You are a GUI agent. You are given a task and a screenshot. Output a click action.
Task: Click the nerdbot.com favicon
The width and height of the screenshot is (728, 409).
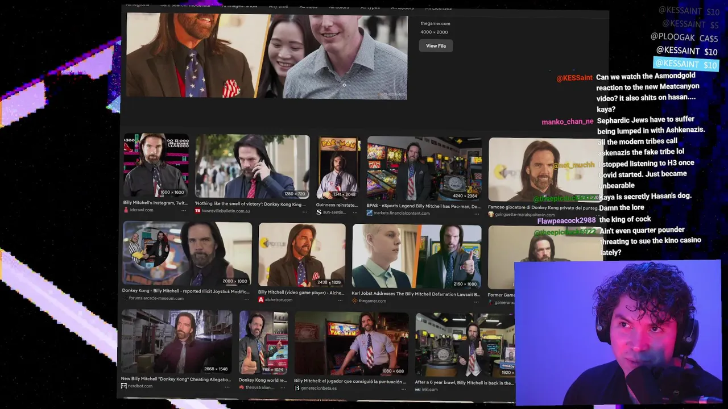pos(124,386)
